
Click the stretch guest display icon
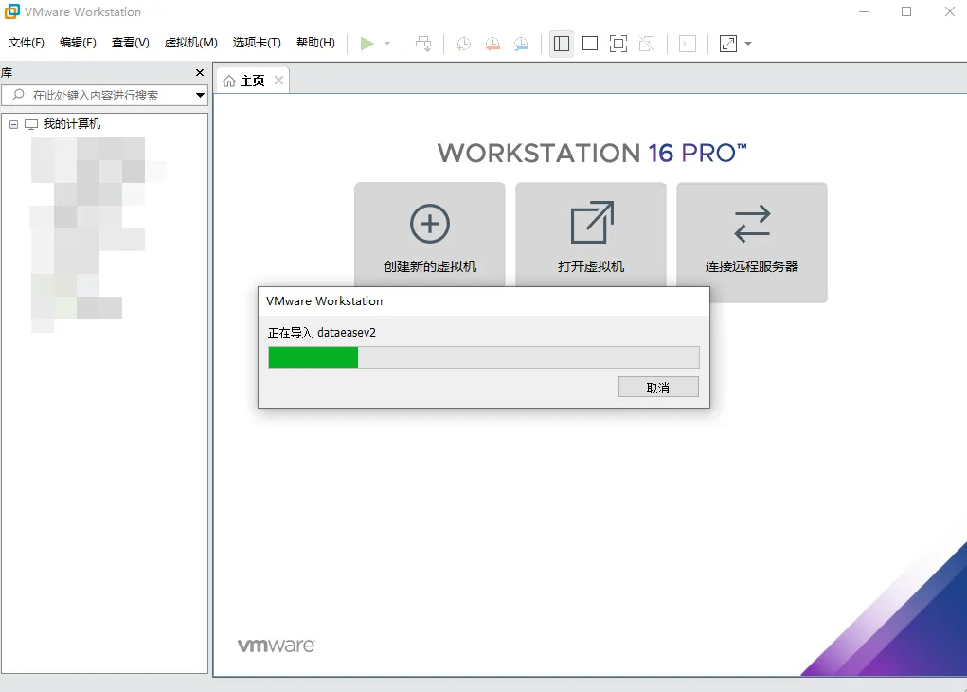pos(727,44)
